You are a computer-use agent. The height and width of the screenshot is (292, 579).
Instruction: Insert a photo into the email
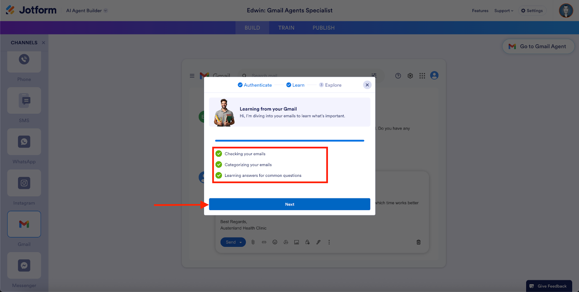click(x=297, y=242)
